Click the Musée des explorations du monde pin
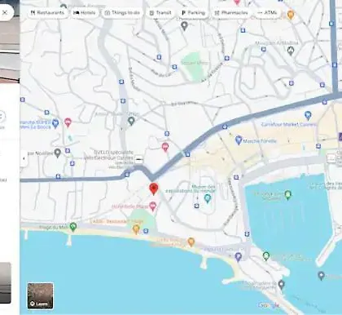 click(x=208, y=198)
